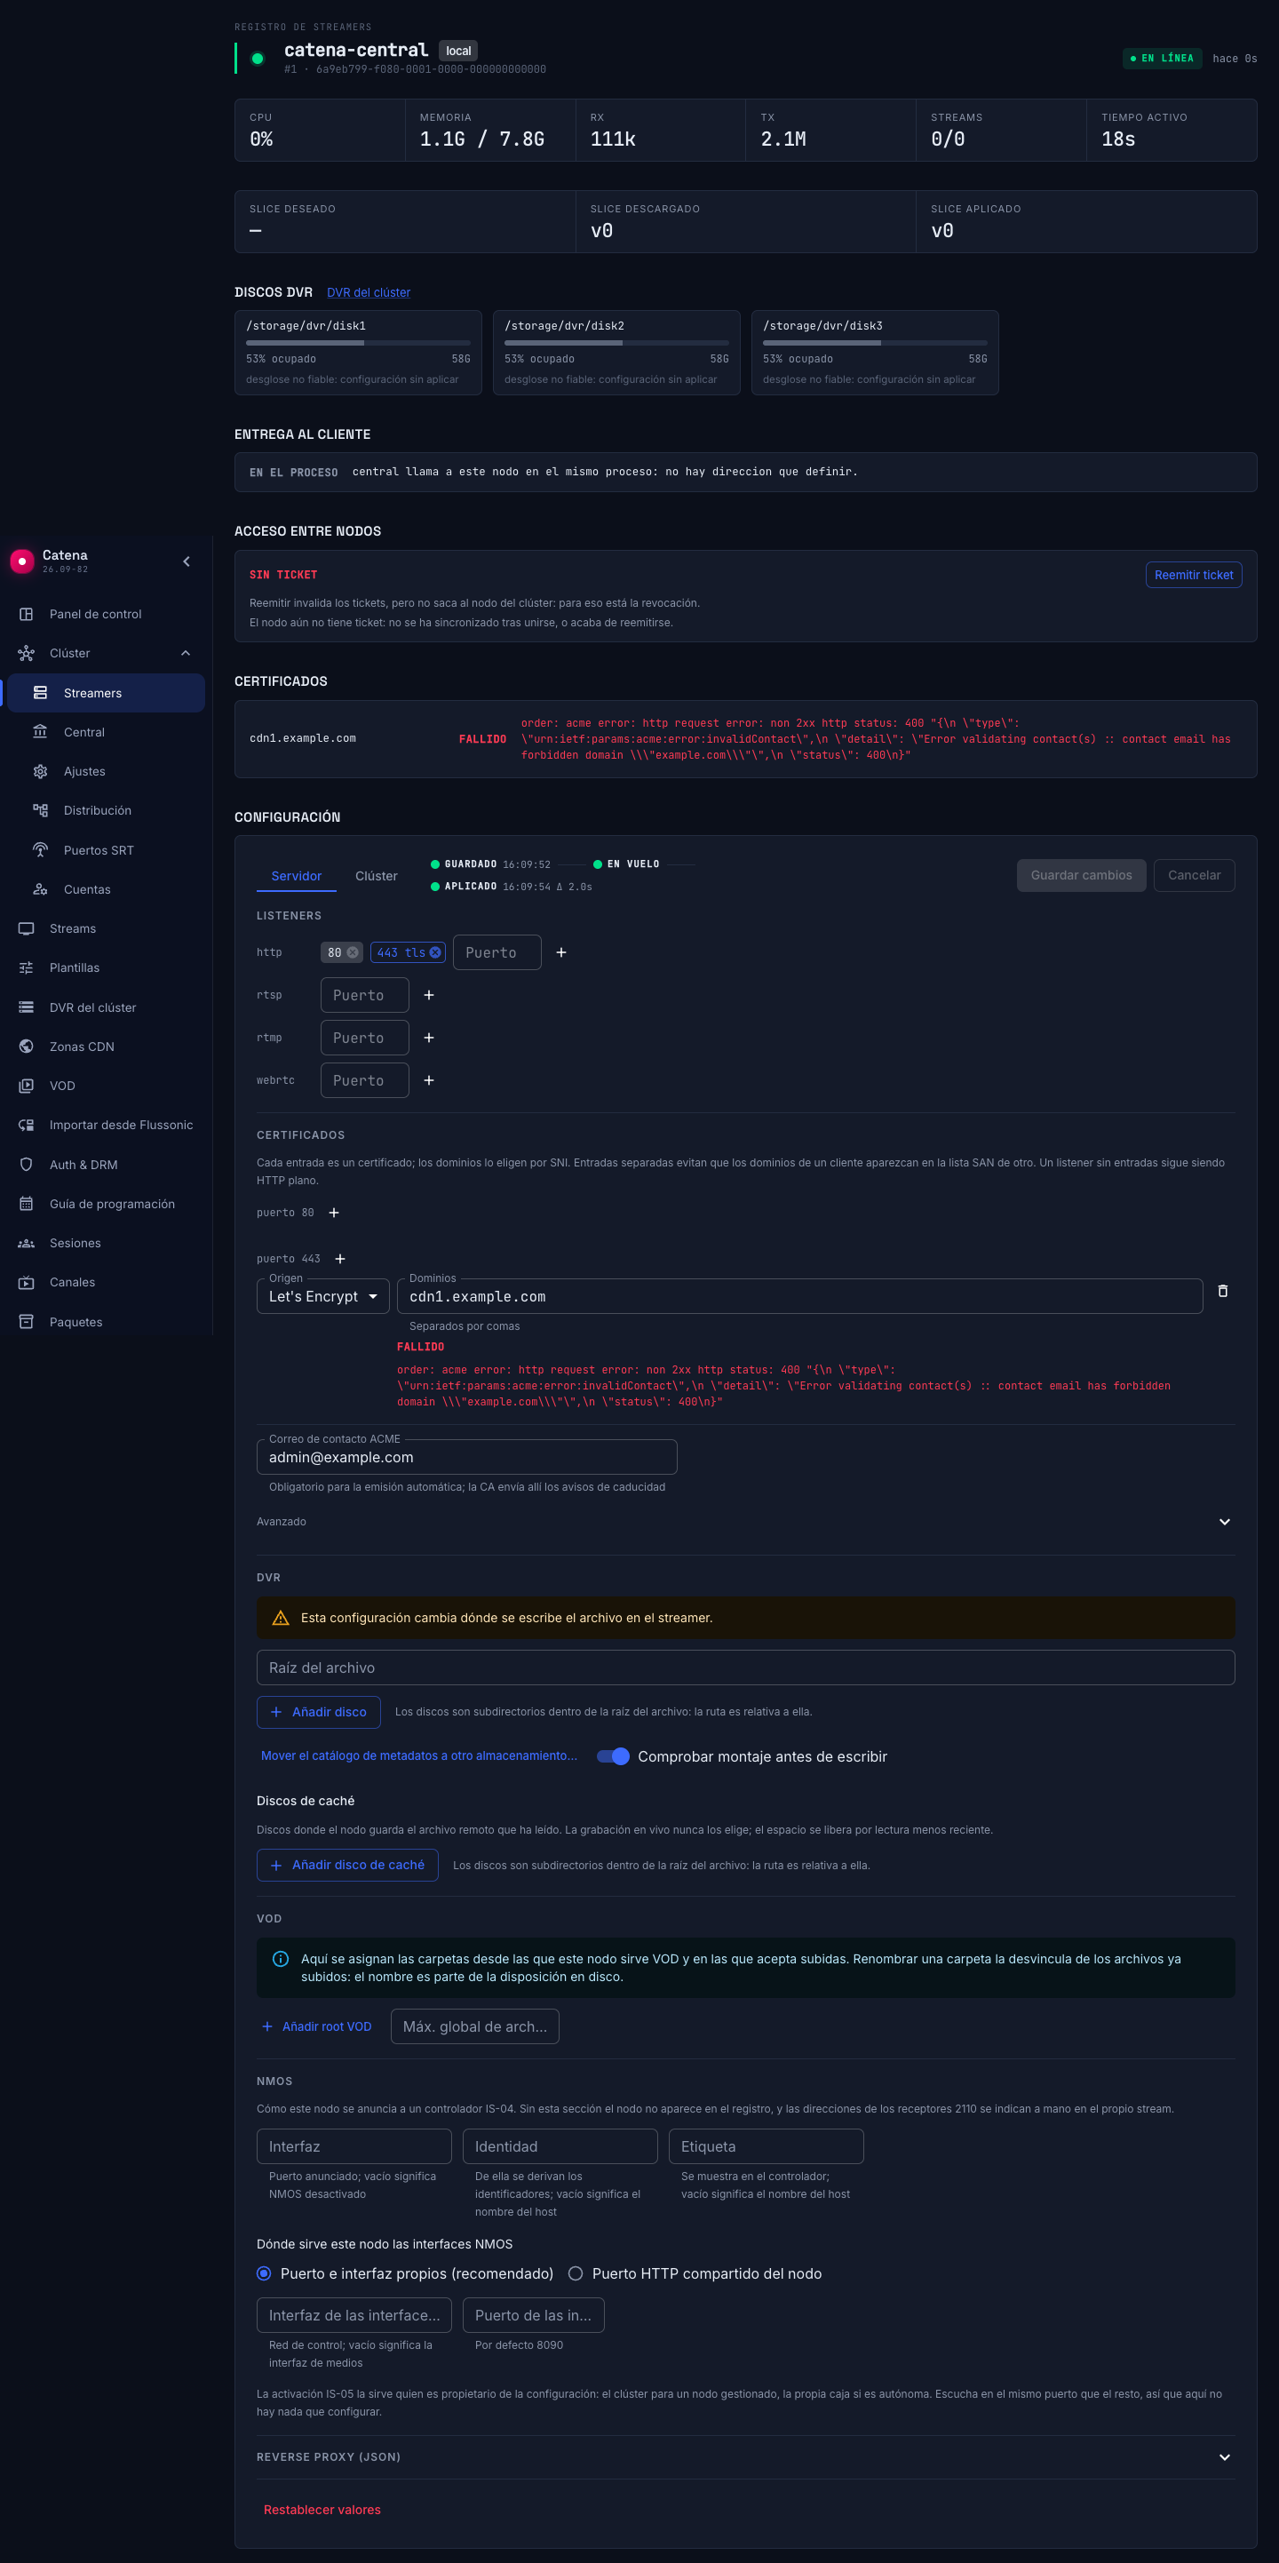1279x2563 pixels.
Task: Add rtsp listener port with plus
Action: 429,995
